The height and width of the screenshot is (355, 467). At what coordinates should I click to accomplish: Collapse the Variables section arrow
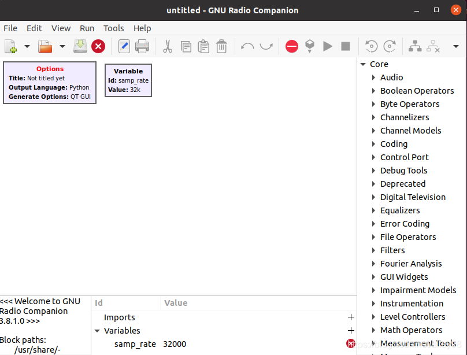[x=97, y=331]
